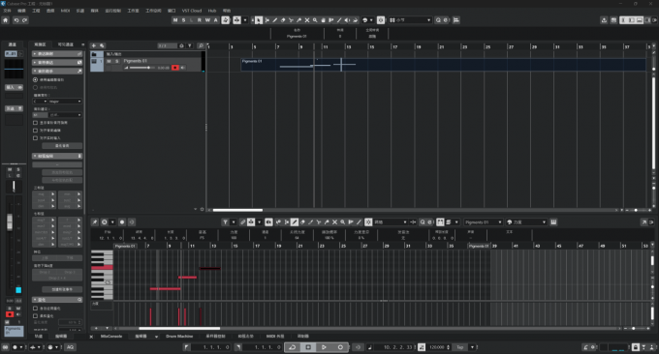Select the first radio option in inspector
The image size is (659, 354).
coord(35,79)
